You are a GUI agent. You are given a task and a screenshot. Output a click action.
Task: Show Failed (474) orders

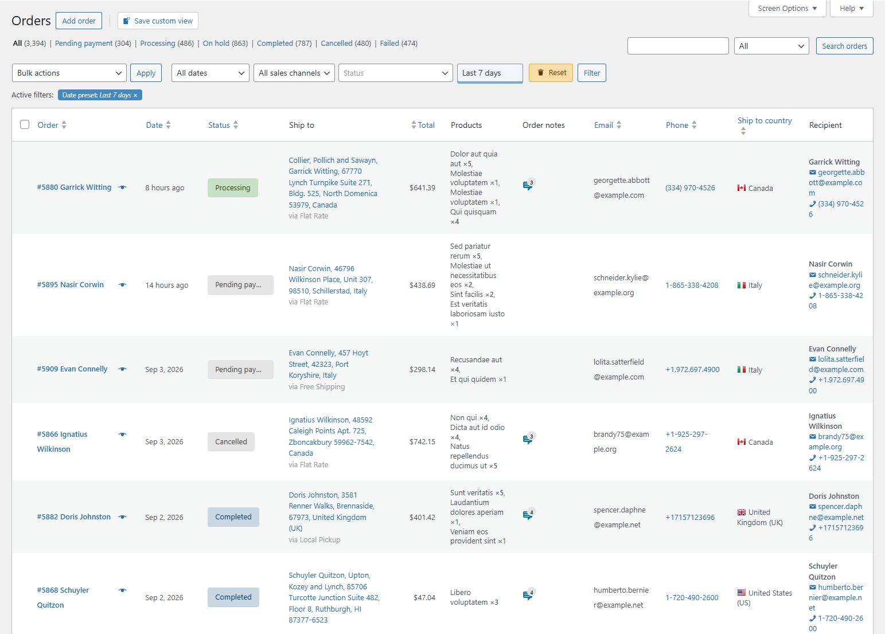tap(399, 44)
